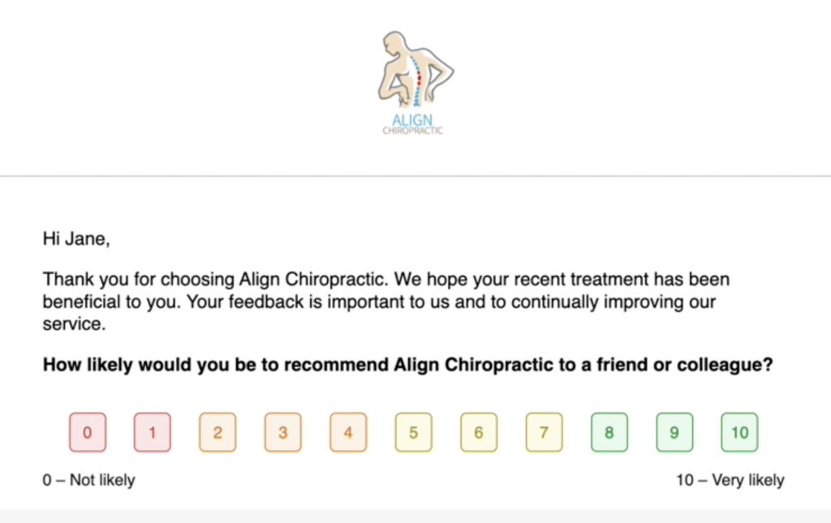The image size is (831, 523).
Task: Click the CHIROPRACTIC text beneath the logo
Action: point(412,131)
